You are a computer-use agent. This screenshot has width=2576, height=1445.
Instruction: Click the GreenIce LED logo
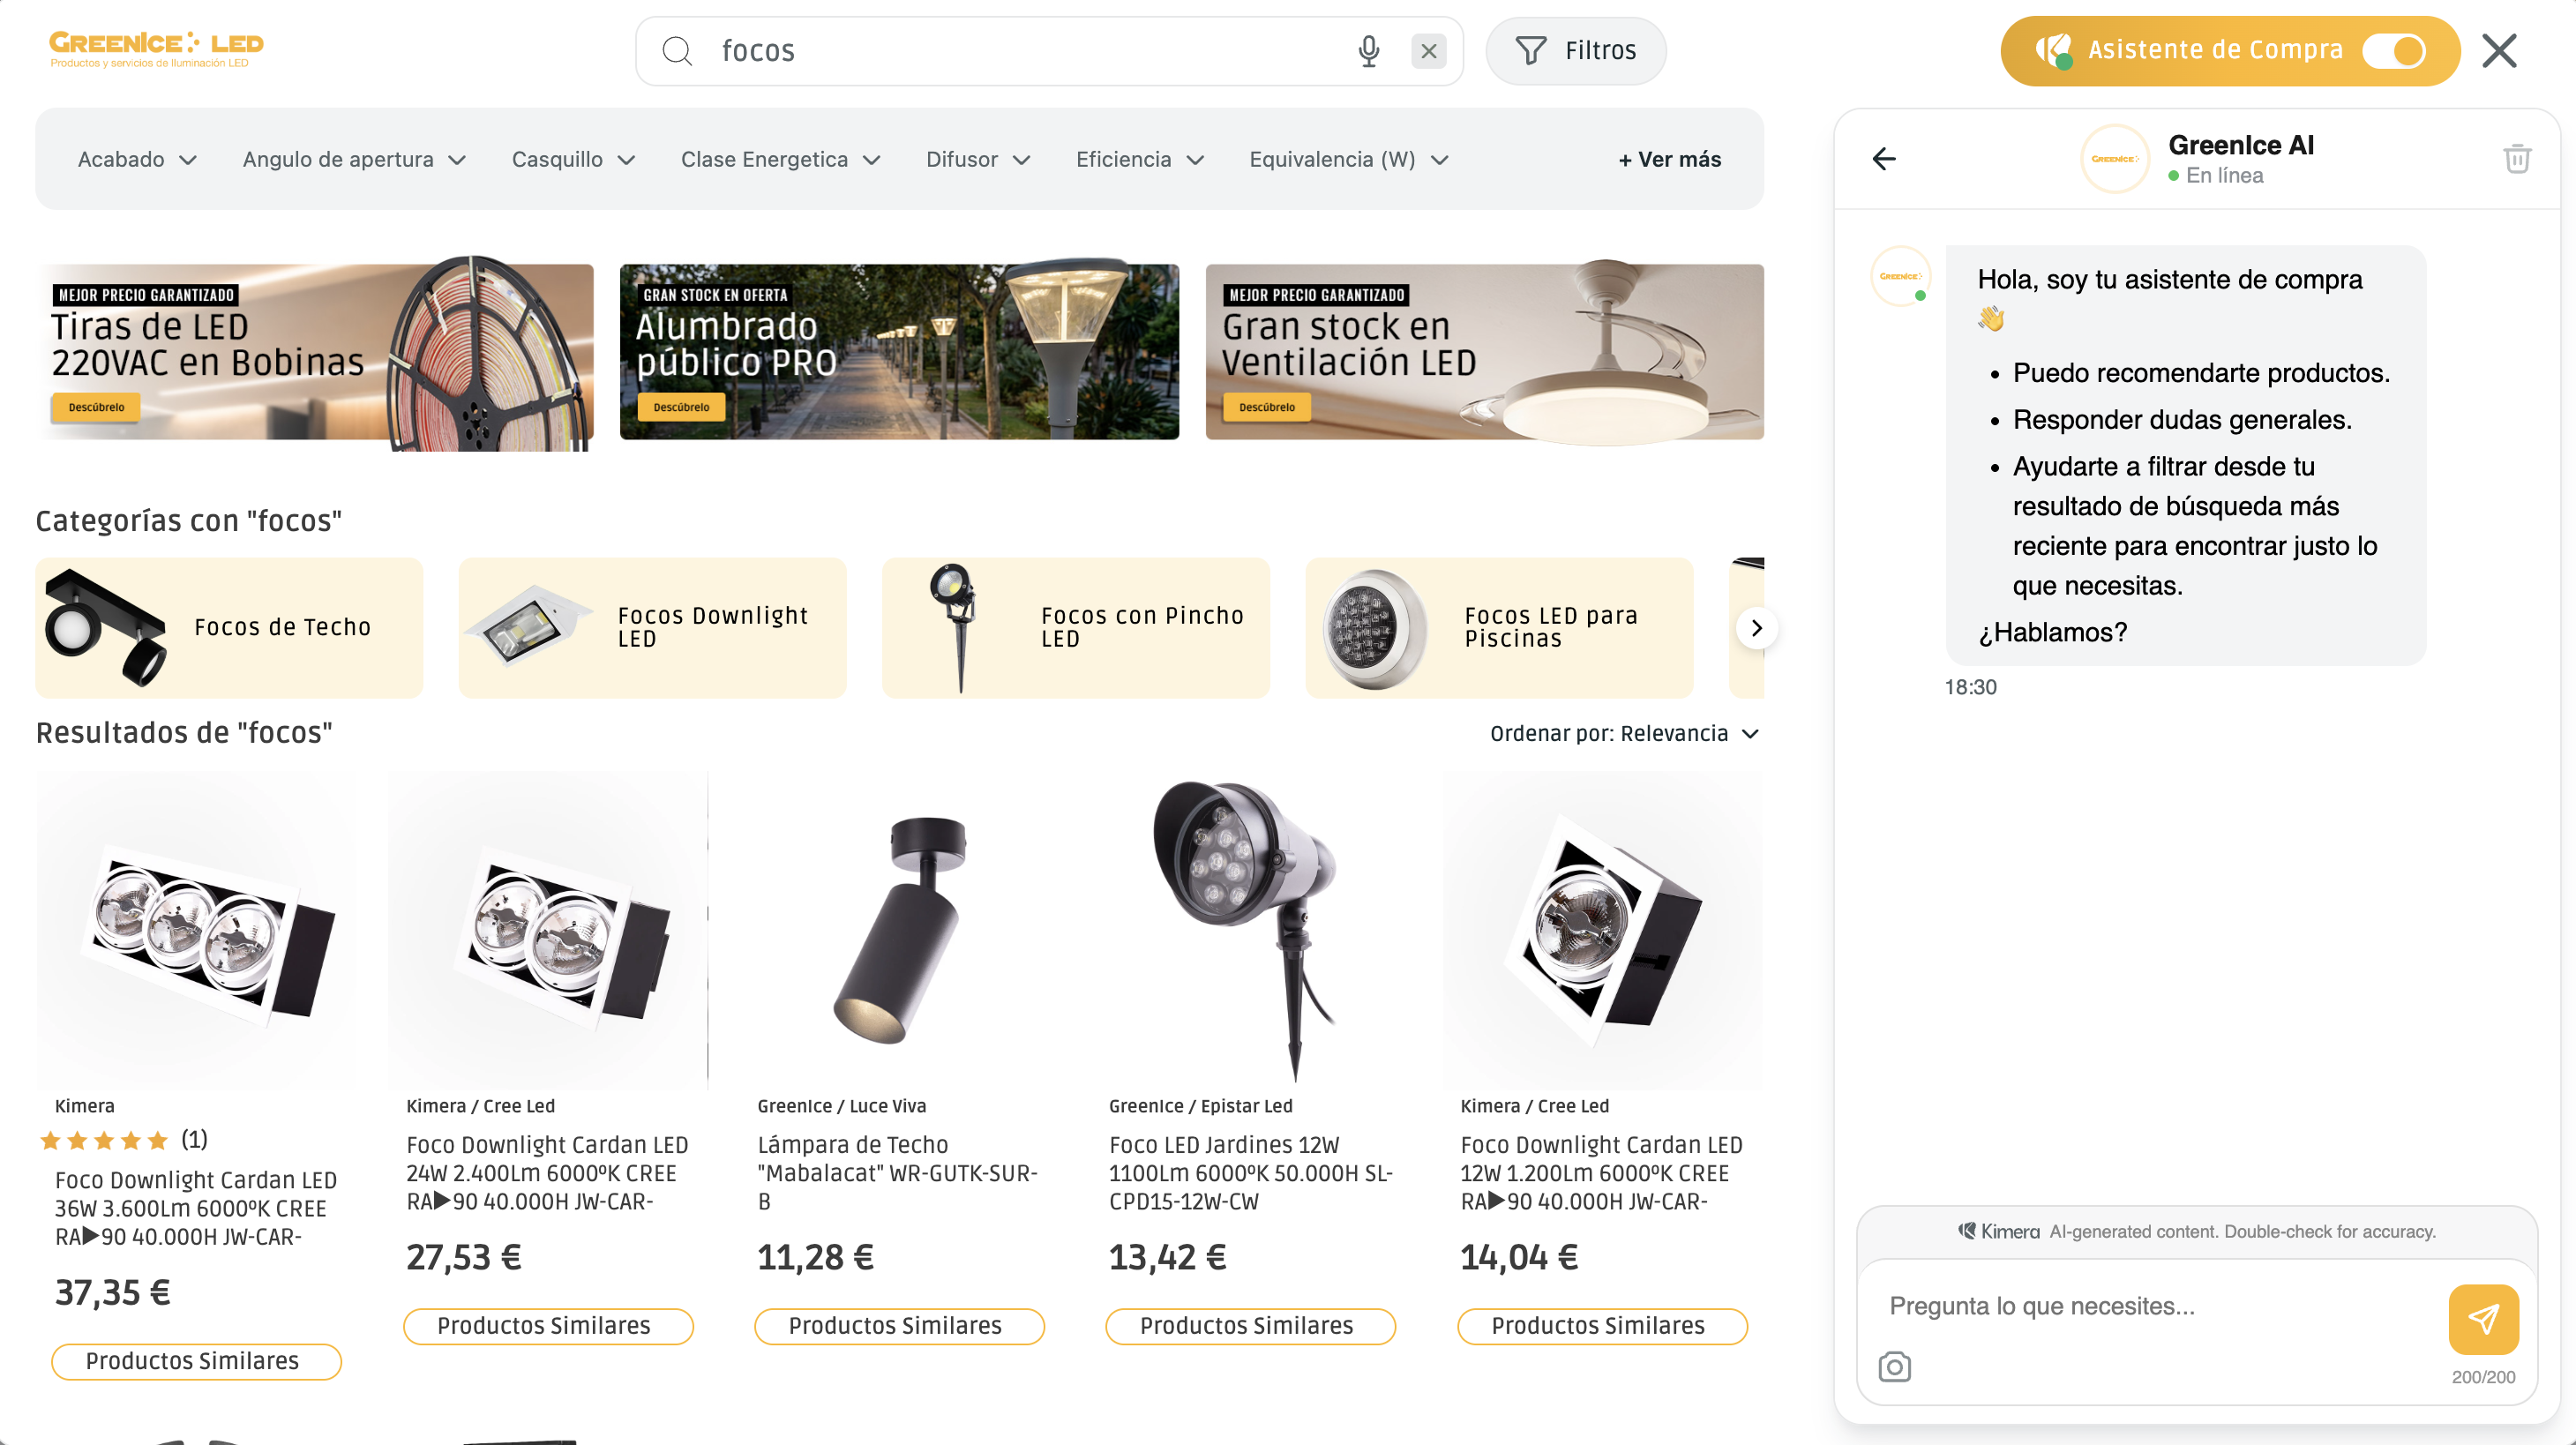(x=156, y=49)
